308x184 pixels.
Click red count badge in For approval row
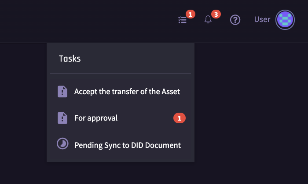point(180,118)
